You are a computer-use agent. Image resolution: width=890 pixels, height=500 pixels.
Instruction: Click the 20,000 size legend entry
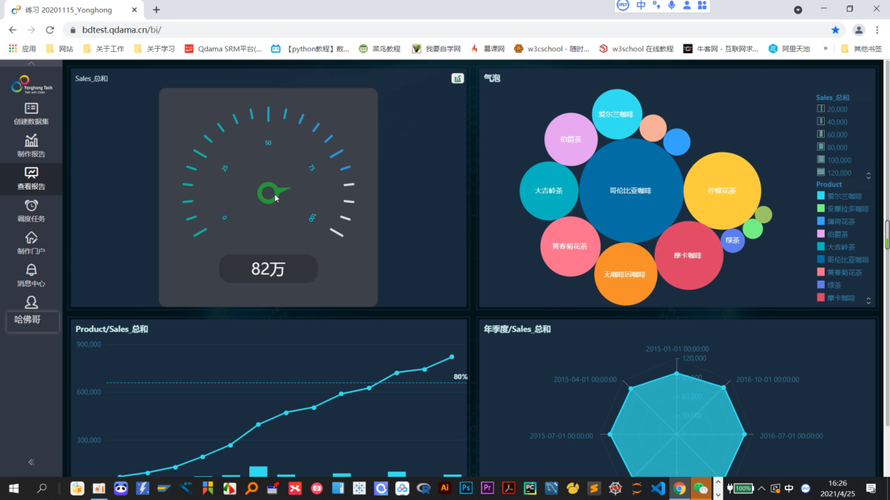tap(832, 110)
